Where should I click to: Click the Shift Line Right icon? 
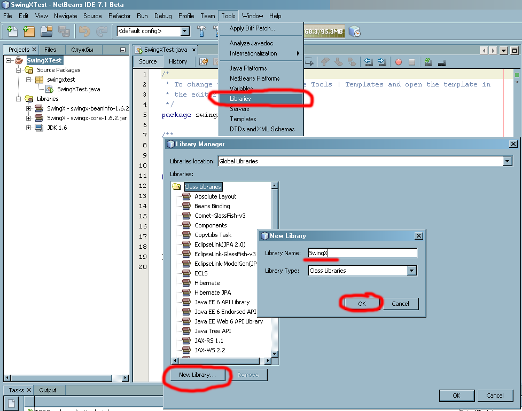pyautogui.click(x=382, y=61)
